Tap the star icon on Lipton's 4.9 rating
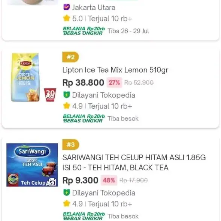Image resolution: width=221 pixels, height=221 pixels. [x=67, y=106]
